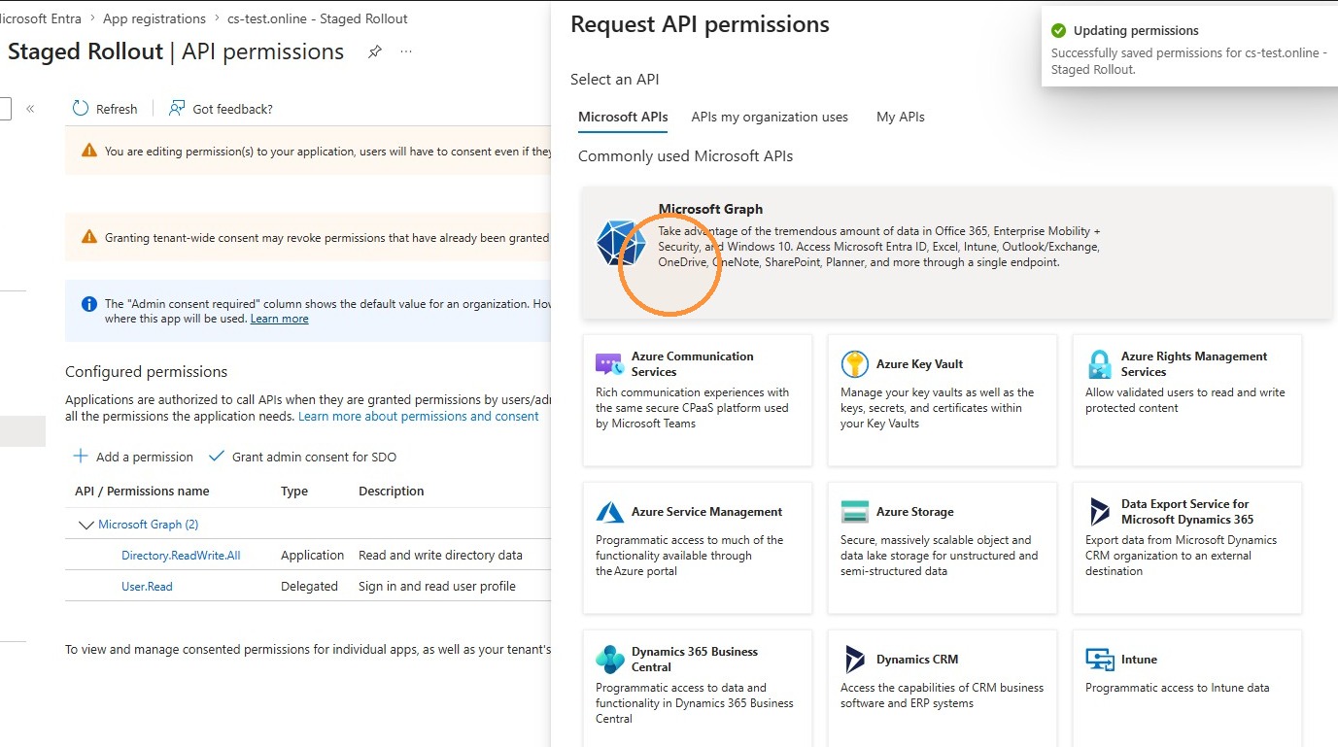
Task: Click the Type column header
Action: pyautogui.click(x=294, y=492)
